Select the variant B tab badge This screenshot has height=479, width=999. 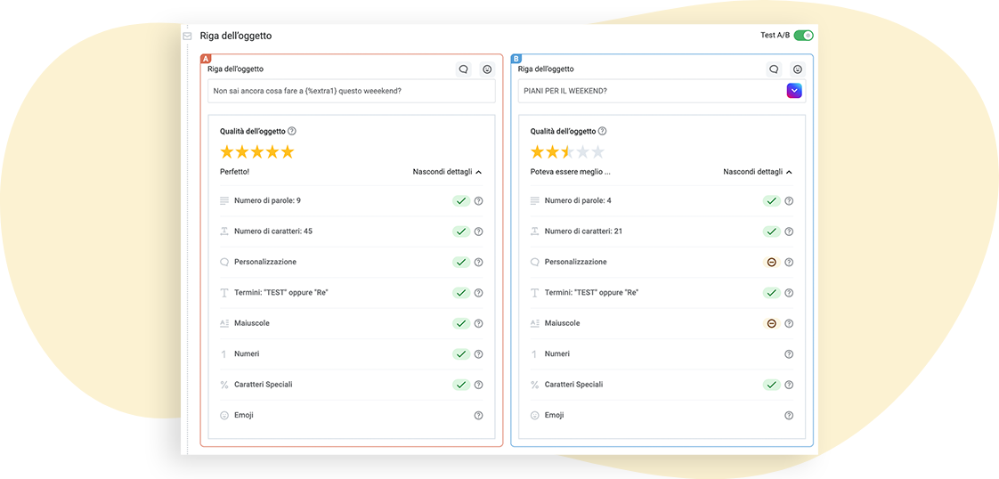point(516,59)
